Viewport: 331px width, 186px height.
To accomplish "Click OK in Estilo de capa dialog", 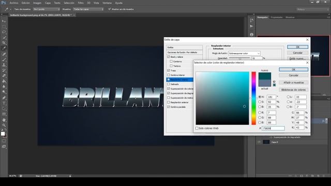I will click(297, 47).
